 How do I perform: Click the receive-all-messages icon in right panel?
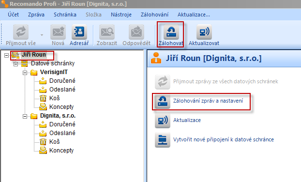click(163, 82)
